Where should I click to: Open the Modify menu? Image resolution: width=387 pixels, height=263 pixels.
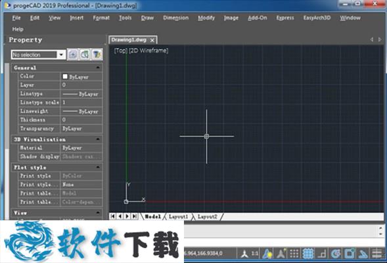[x=206, y=18]
